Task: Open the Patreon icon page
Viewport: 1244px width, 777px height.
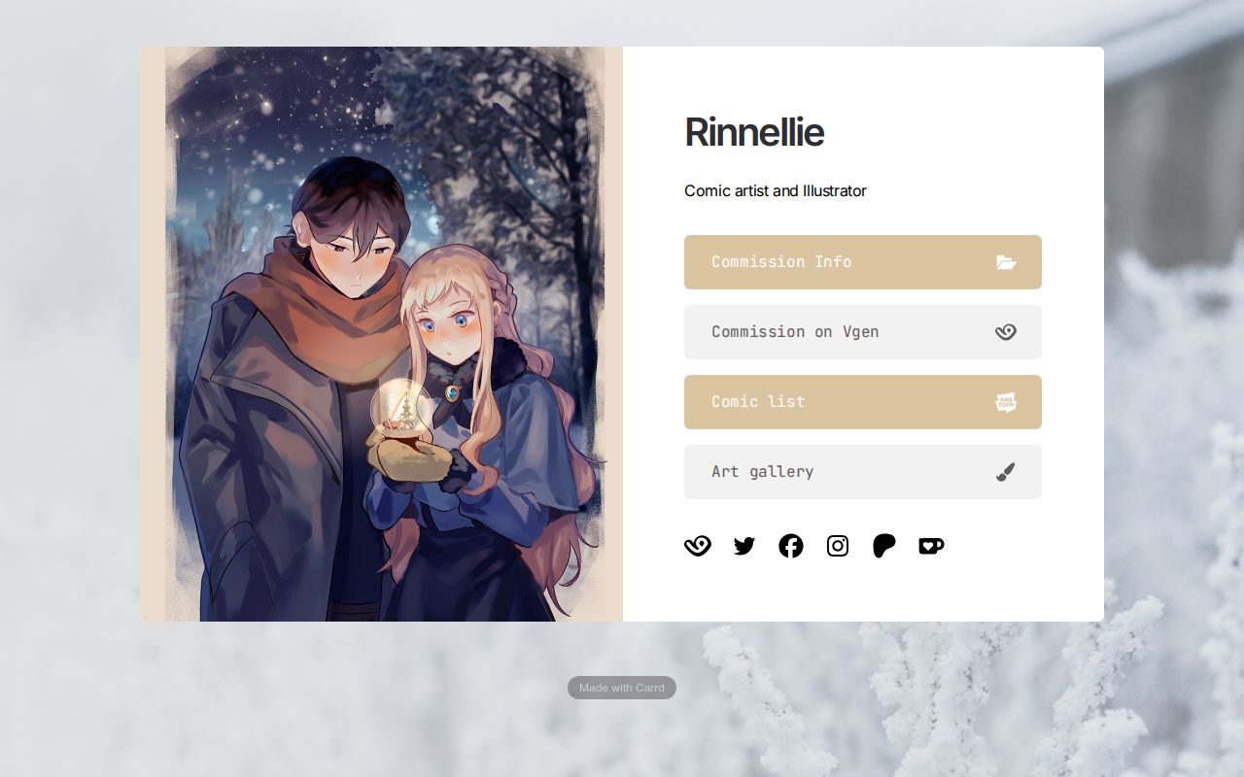Action: 884,546
